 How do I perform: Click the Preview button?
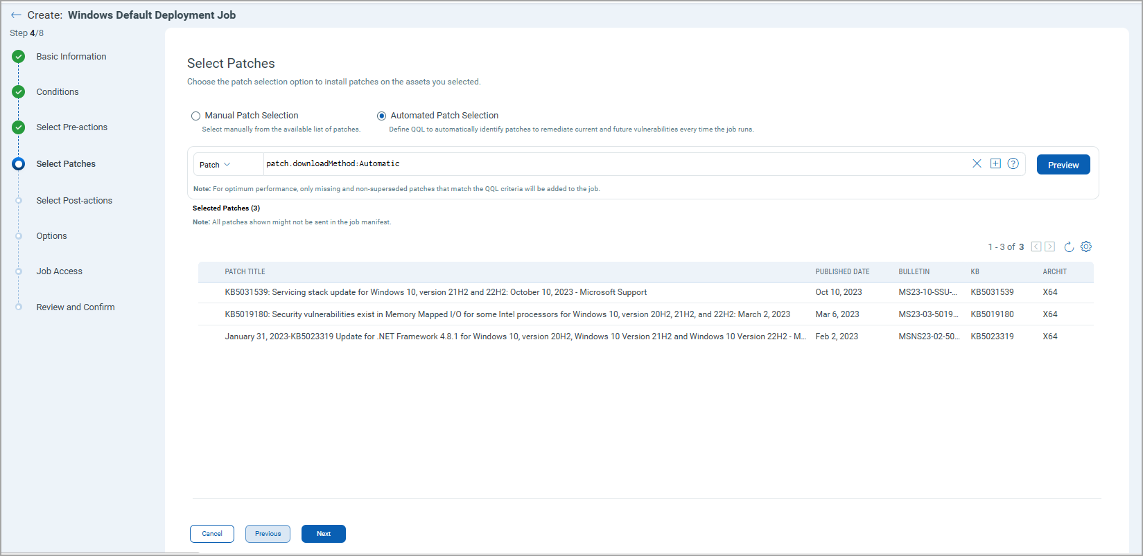pos(1063,165)
